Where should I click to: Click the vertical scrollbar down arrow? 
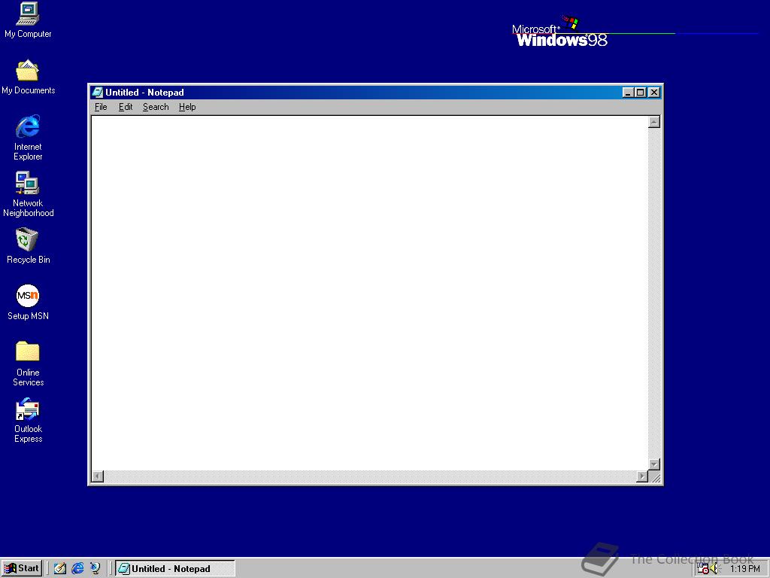point(654,464)
